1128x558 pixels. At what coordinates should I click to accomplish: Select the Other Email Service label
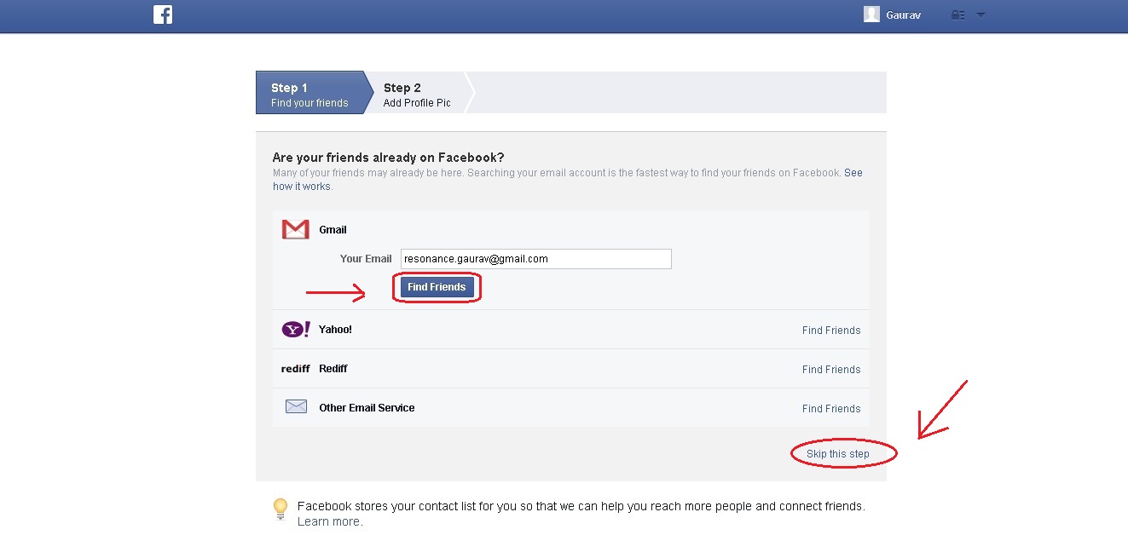click(x=367, y=408)
